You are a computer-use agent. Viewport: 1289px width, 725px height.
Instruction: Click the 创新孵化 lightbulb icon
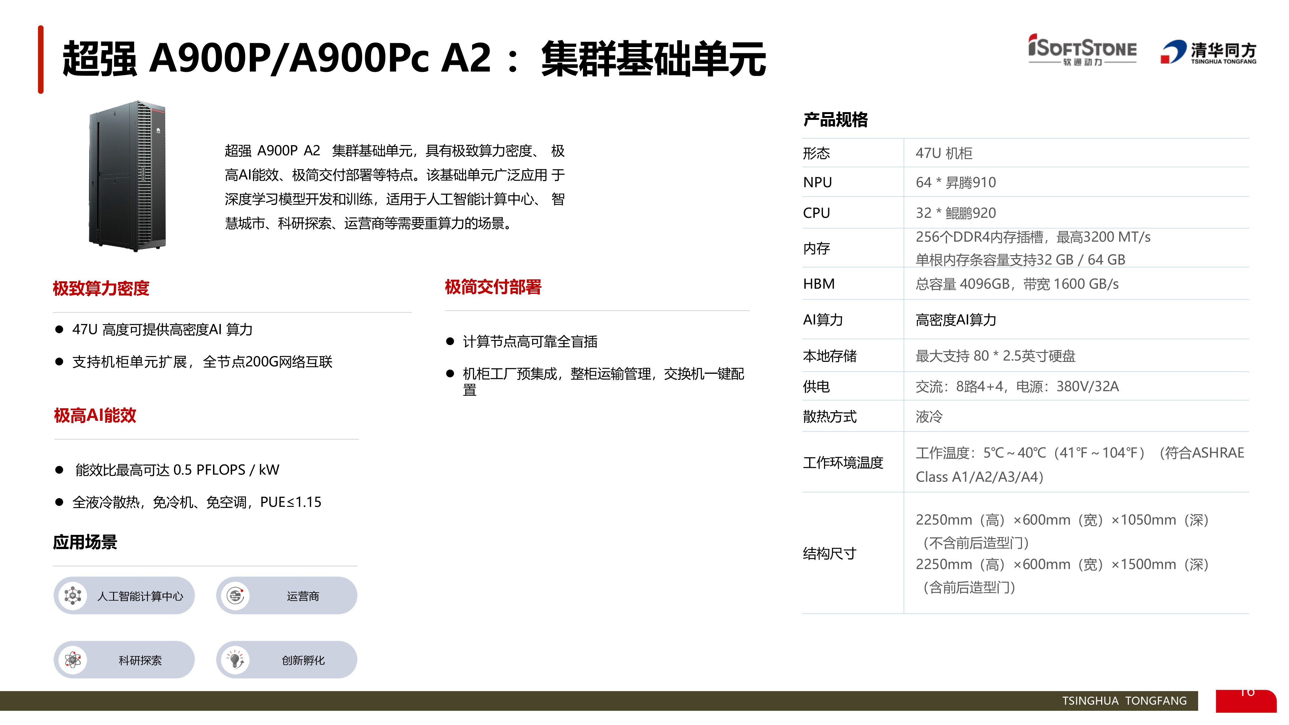tap(236, 660)
